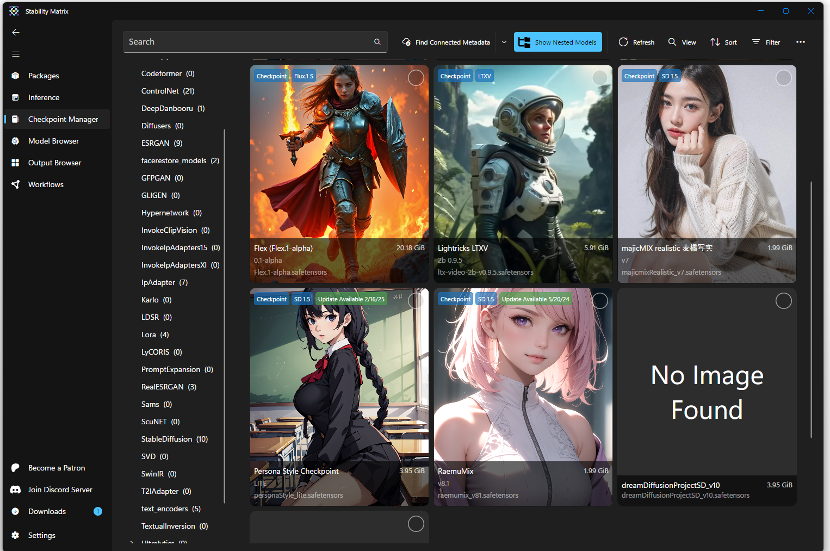Toggle Show Nested Models

point(558,42)
